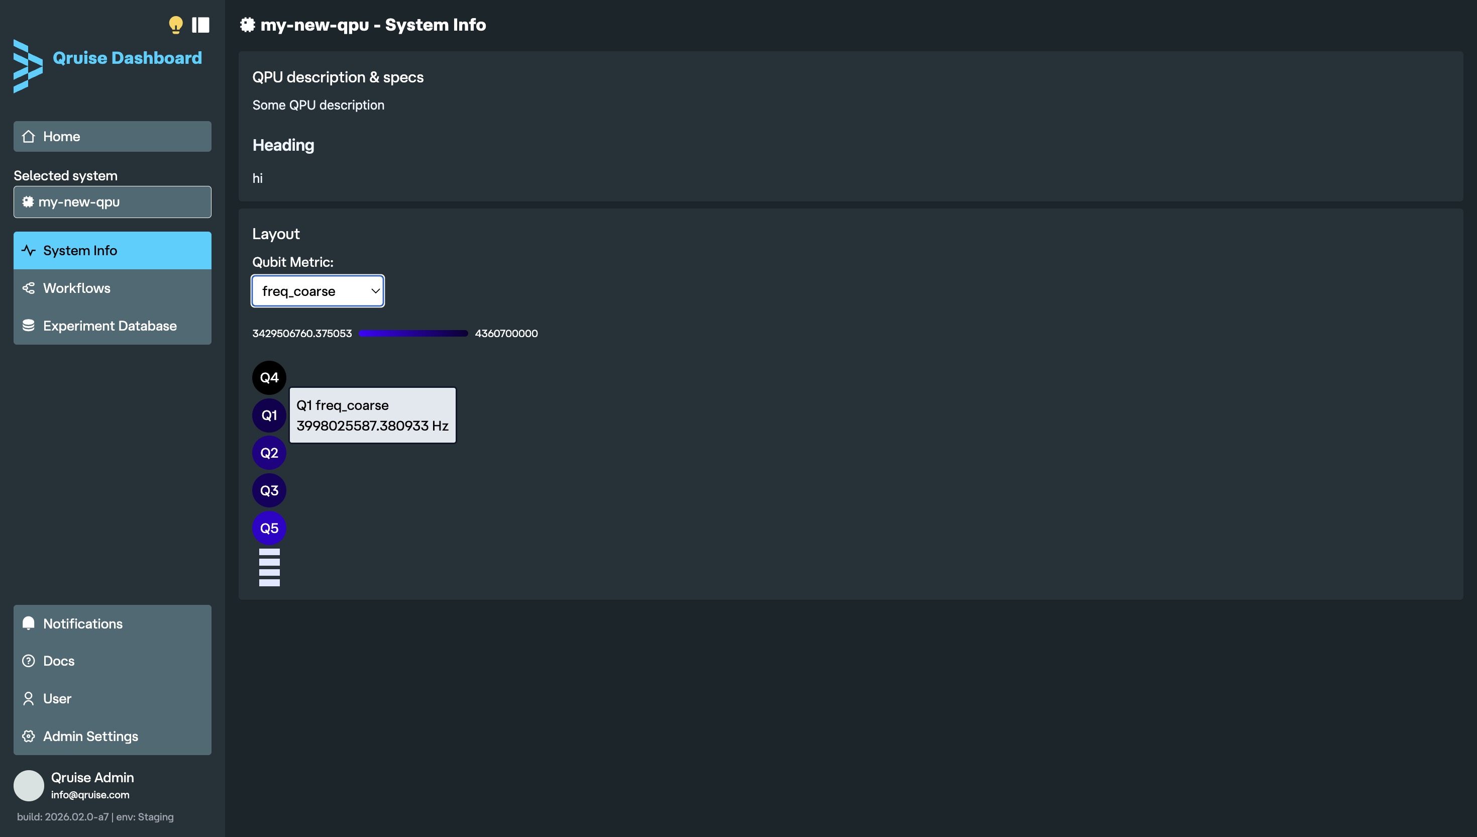Click the yellow lightbulb theme icon

click(x=175, y=25)
